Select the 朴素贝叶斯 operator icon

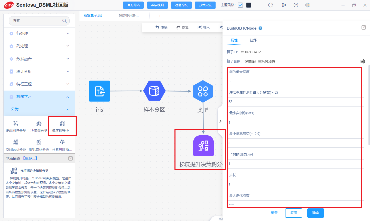tap(62, 142)
